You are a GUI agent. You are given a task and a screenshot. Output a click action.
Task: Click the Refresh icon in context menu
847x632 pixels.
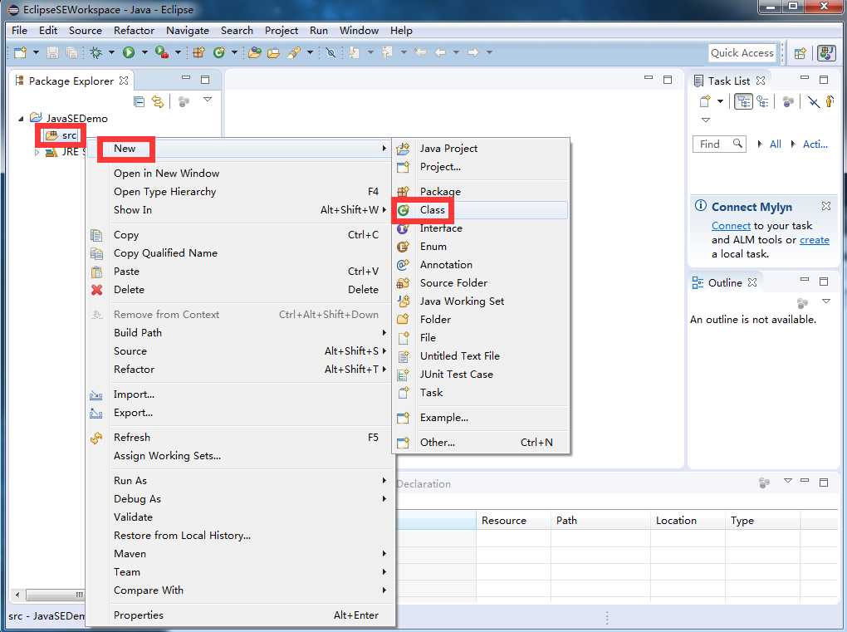[x=96, y=438]
